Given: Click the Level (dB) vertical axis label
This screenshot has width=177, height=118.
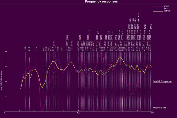Looking at the screenshot, I should 2,81.
